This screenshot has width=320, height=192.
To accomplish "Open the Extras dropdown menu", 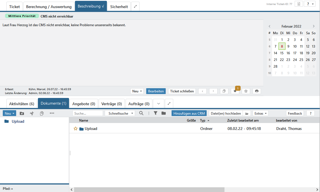I will (x=261, y=113).
